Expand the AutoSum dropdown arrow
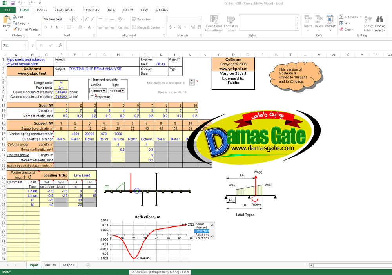Image resolution: width=392 pixels, height=275 pixels. click(x=361, y=17)
